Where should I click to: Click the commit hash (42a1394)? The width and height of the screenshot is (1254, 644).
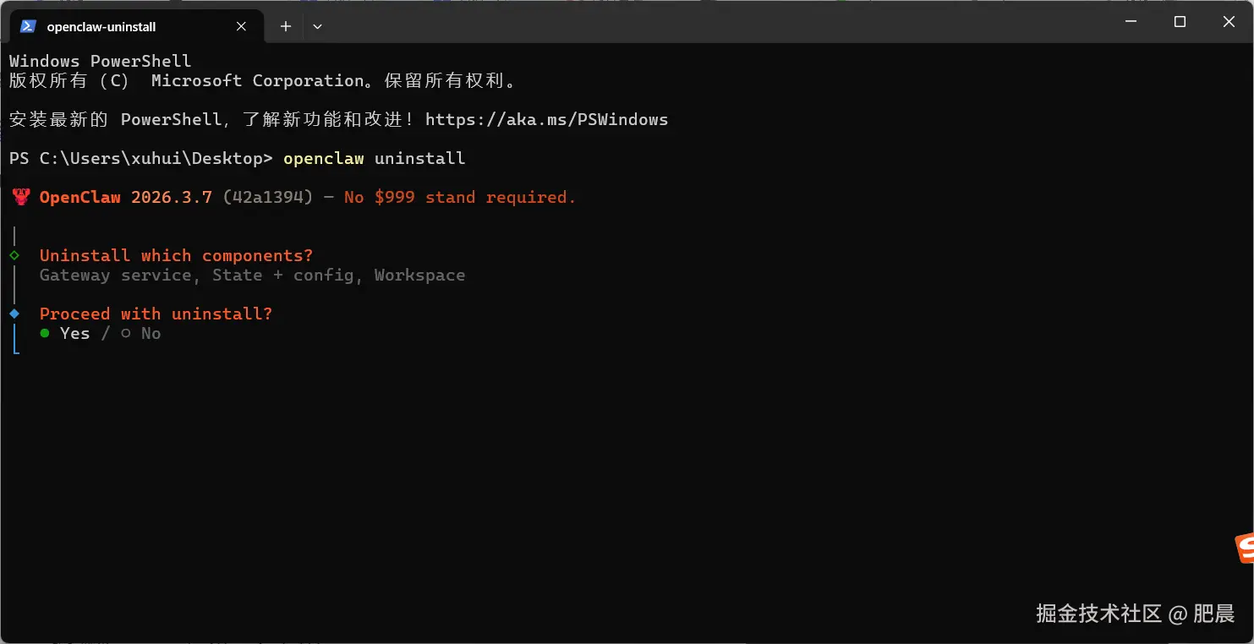tap(268, 197)
